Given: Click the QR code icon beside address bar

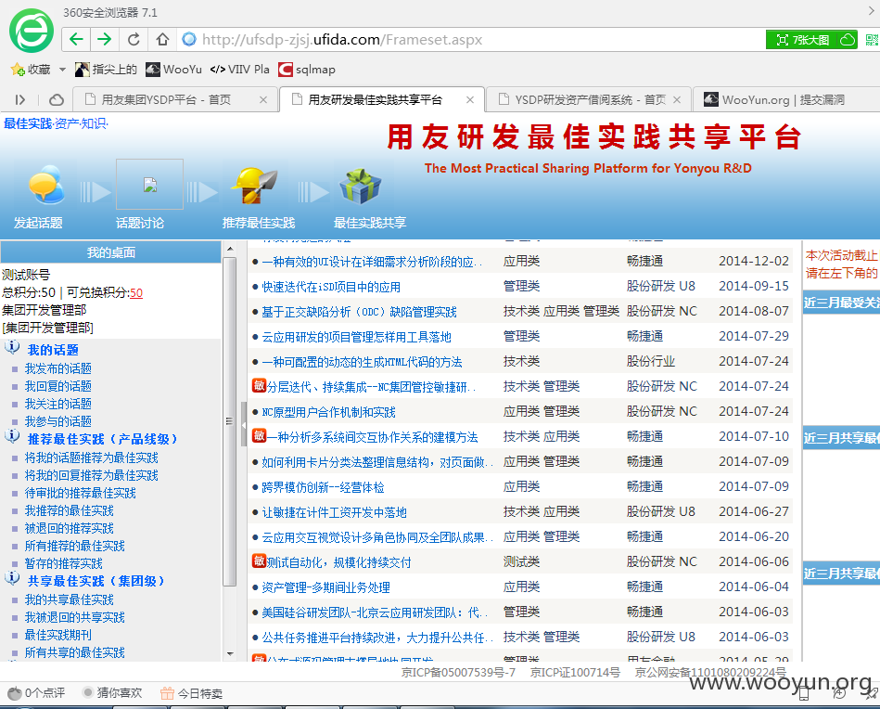Looking at the screenshot, I should (873, 40).
